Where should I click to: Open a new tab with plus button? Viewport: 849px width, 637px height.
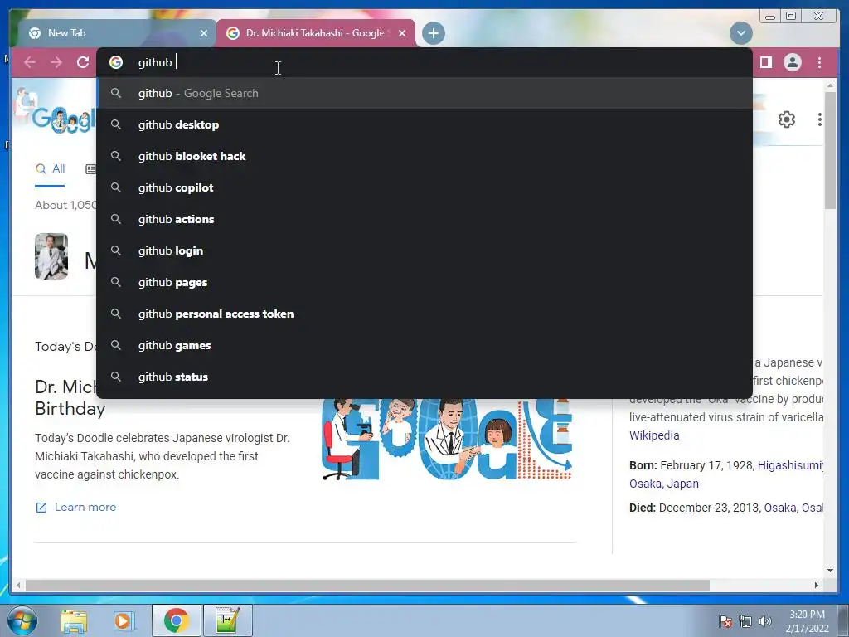(x=433, y=33)
